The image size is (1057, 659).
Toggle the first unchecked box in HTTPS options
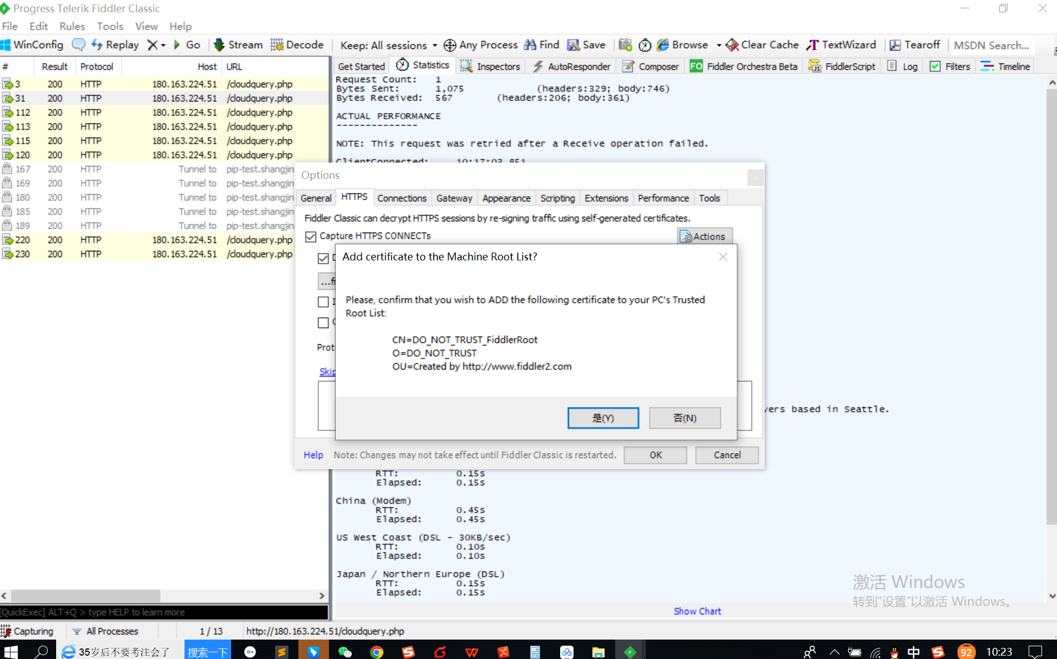(323, 301)
